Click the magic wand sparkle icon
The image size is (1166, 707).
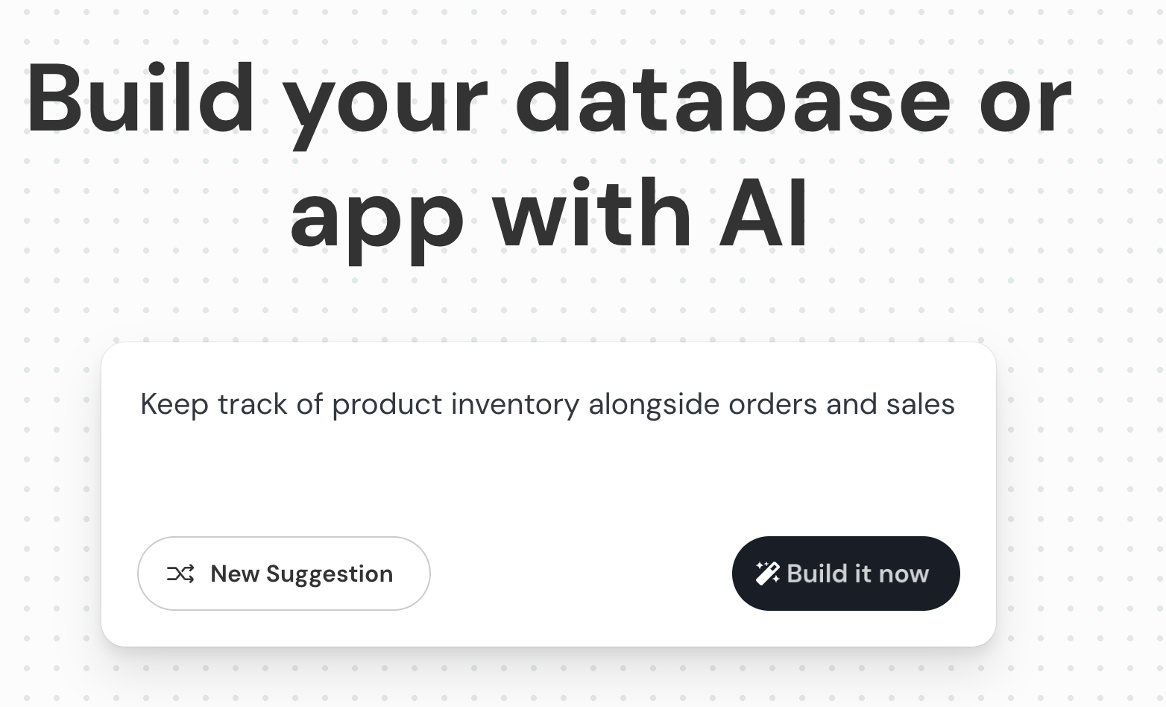tap(767, 573)
